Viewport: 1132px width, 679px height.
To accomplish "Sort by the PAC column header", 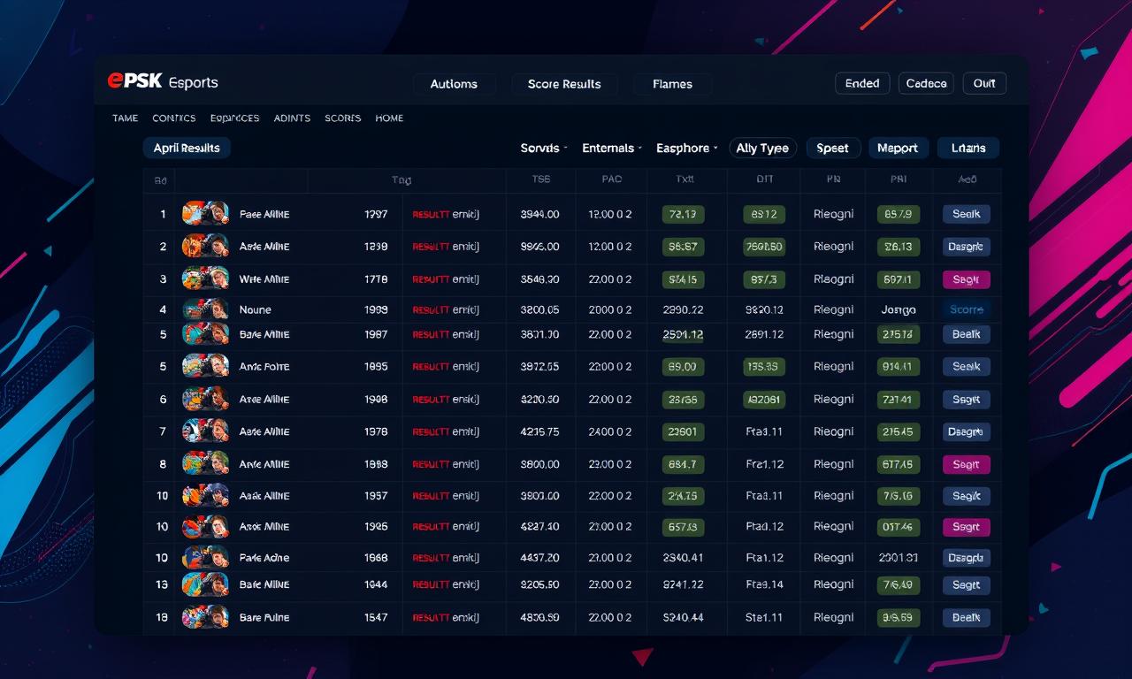I will pos(611,179).
